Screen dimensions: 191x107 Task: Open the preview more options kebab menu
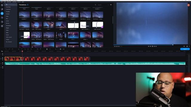point(189,46)
